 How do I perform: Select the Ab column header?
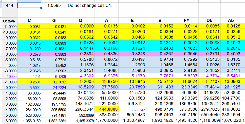click(x=231, y=21)
